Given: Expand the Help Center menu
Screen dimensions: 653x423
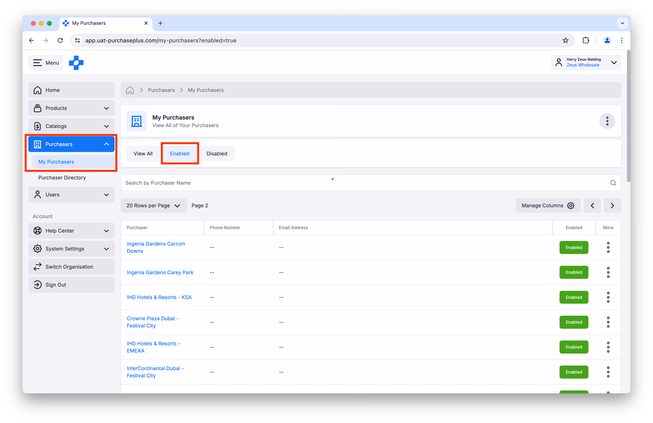Looking at the screenshot, I should (71, 231).
